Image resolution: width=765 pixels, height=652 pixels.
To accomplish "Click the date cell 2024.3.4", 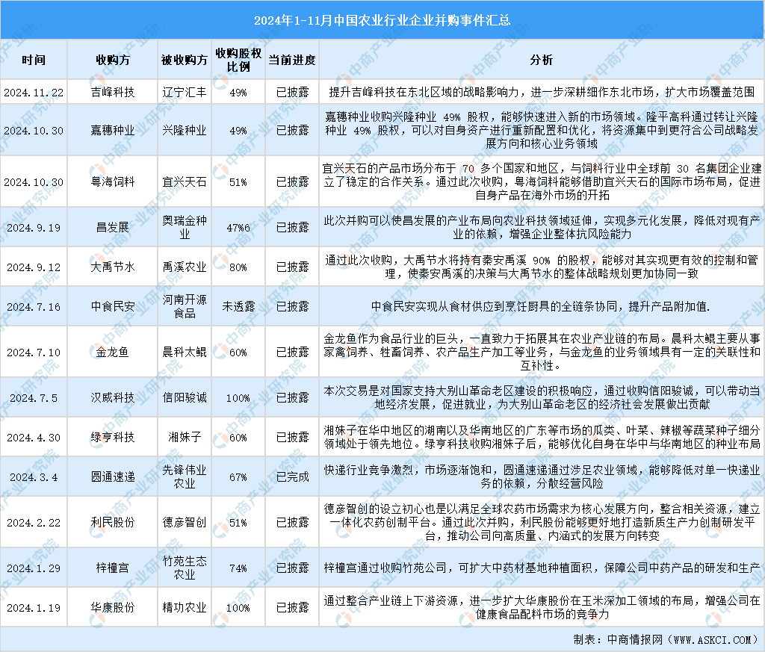I will pos(34,477).
